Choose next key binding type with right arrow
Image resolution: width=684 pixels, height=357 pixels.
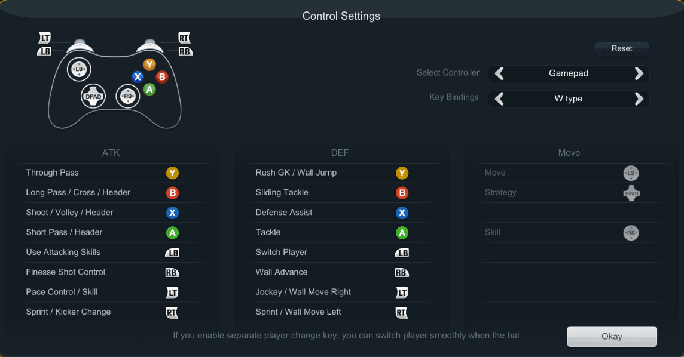(x=639, y=99)
